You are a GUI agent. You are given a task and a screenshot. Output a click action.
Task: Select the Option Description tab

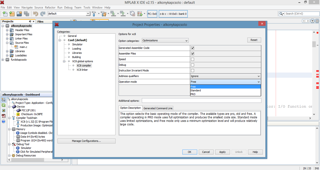[x=130, y=108]
